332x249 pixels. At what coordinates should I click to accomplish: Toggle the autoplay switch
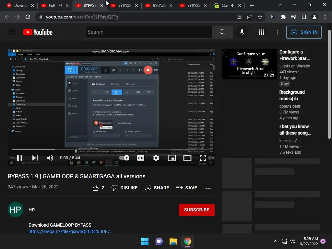pyautogui.click(x=124, y=158)
